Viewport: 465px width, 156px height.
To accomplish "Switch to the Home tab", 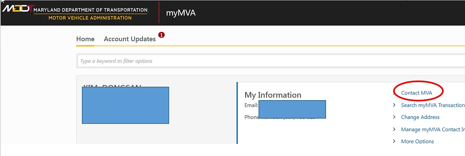I will [85, 39].
